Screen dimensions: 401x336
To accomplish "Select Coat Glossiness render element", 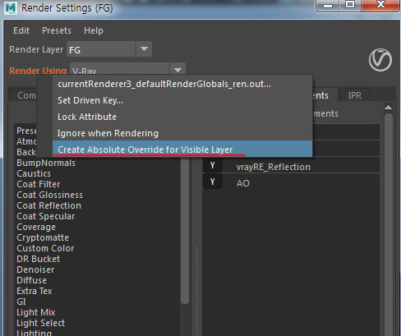I will click(x=49, y=195).
